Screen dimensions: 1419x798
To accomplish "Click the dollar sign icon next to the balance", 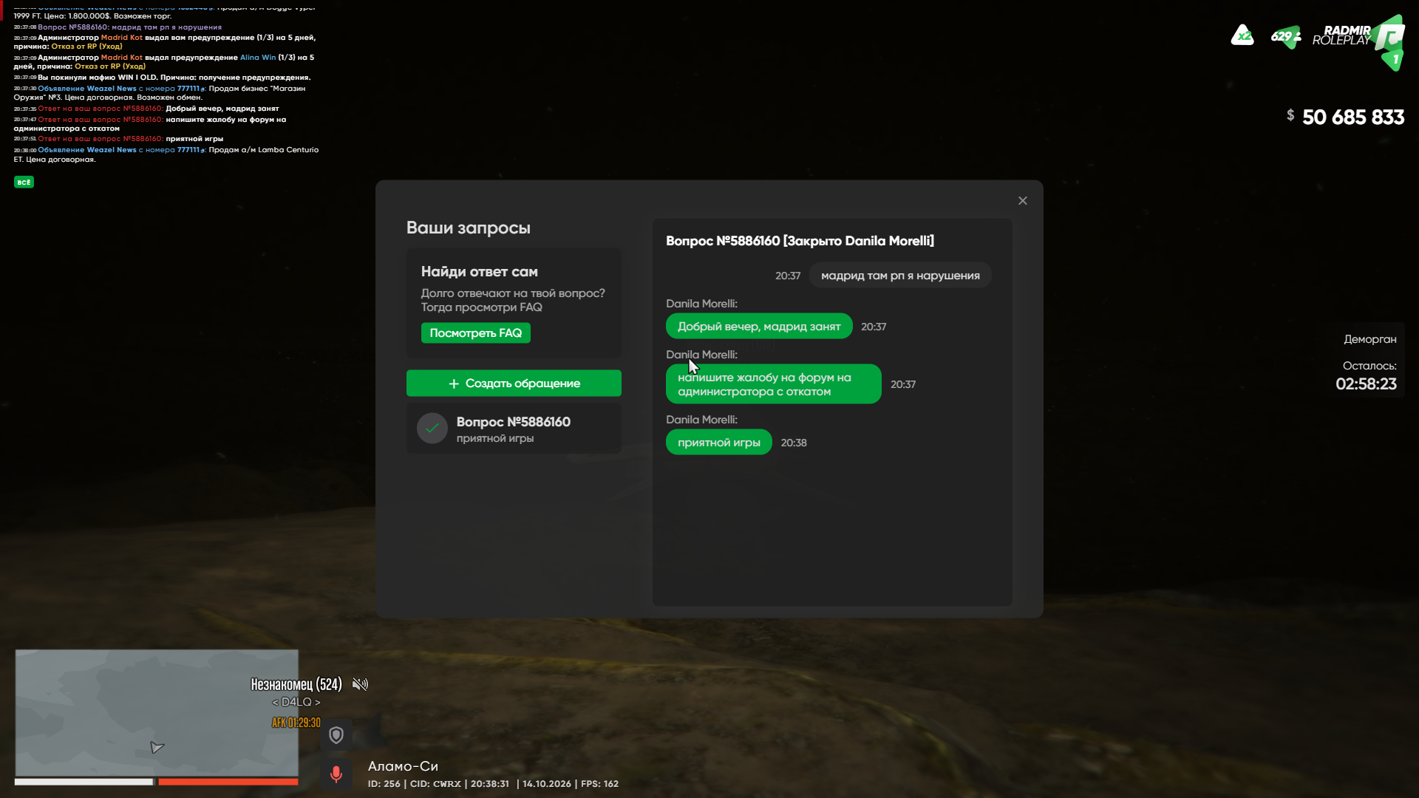I will pyautogui.click(x=1290, y=115).
